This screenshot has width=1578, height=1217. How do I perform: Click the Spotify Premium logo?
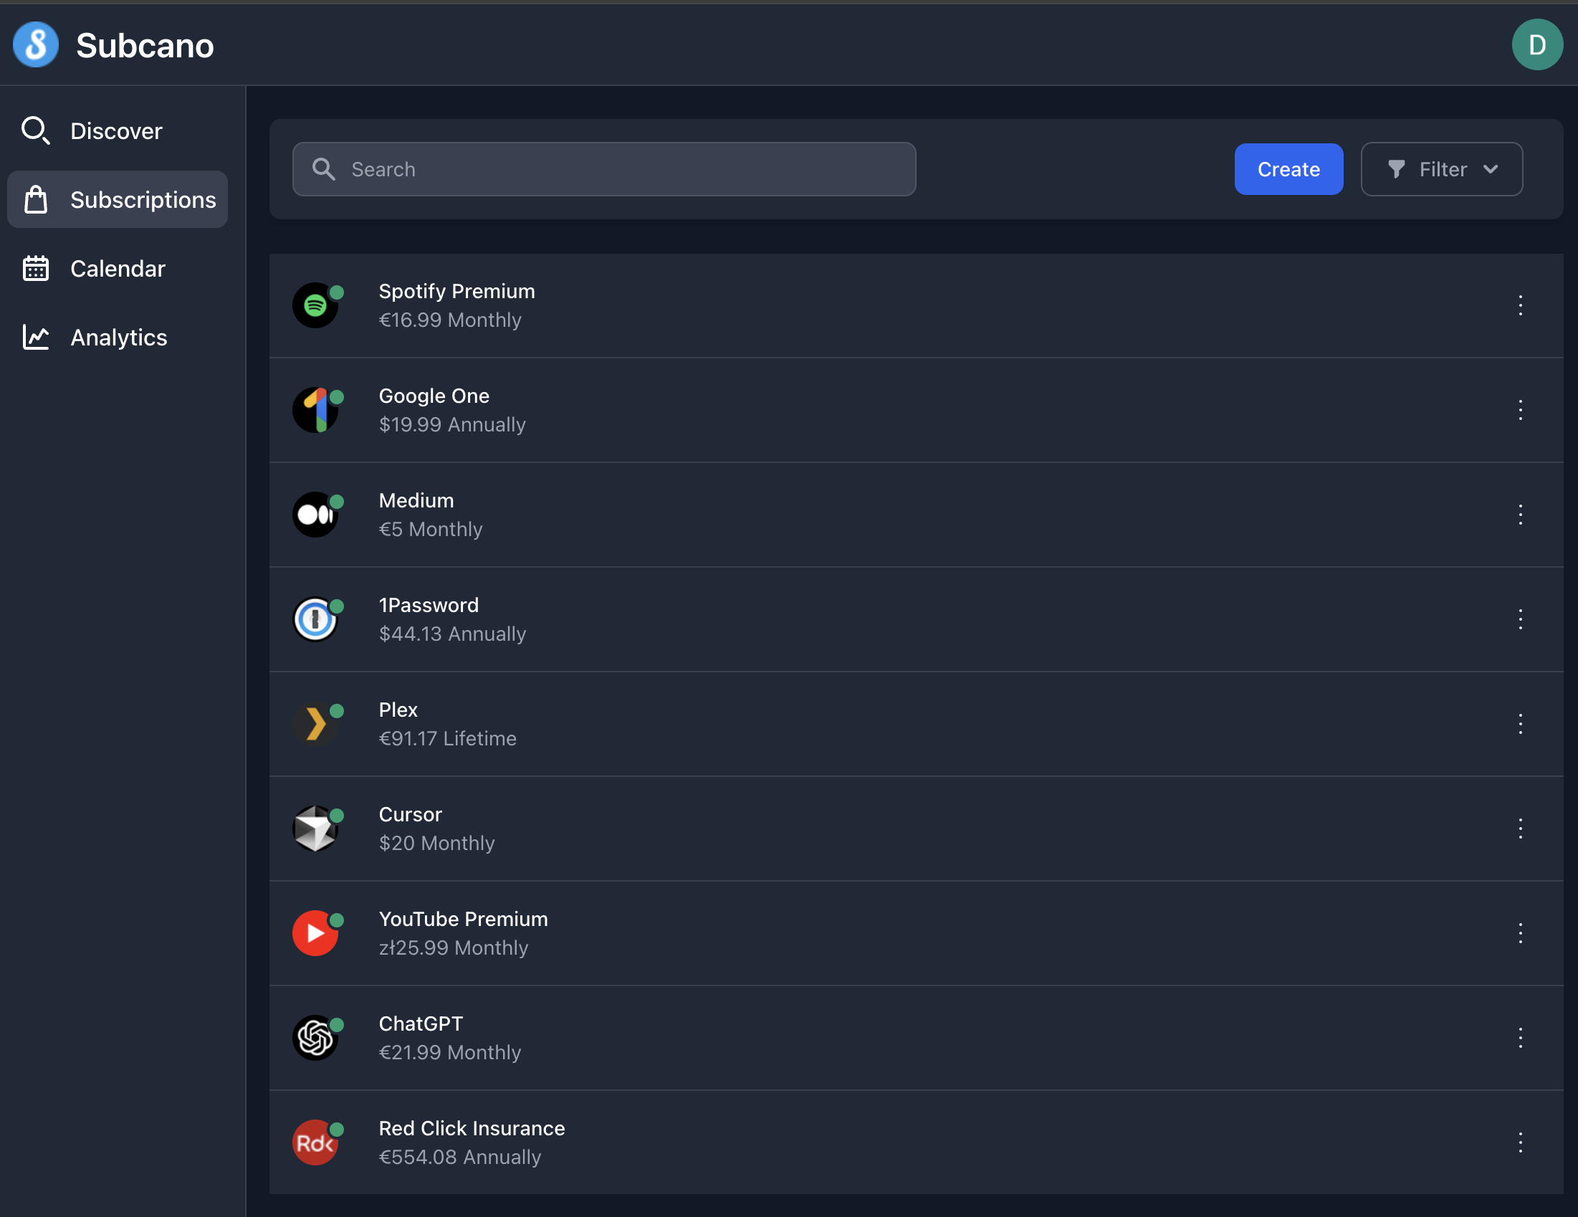pyautogui.click(x=316, y=306)
